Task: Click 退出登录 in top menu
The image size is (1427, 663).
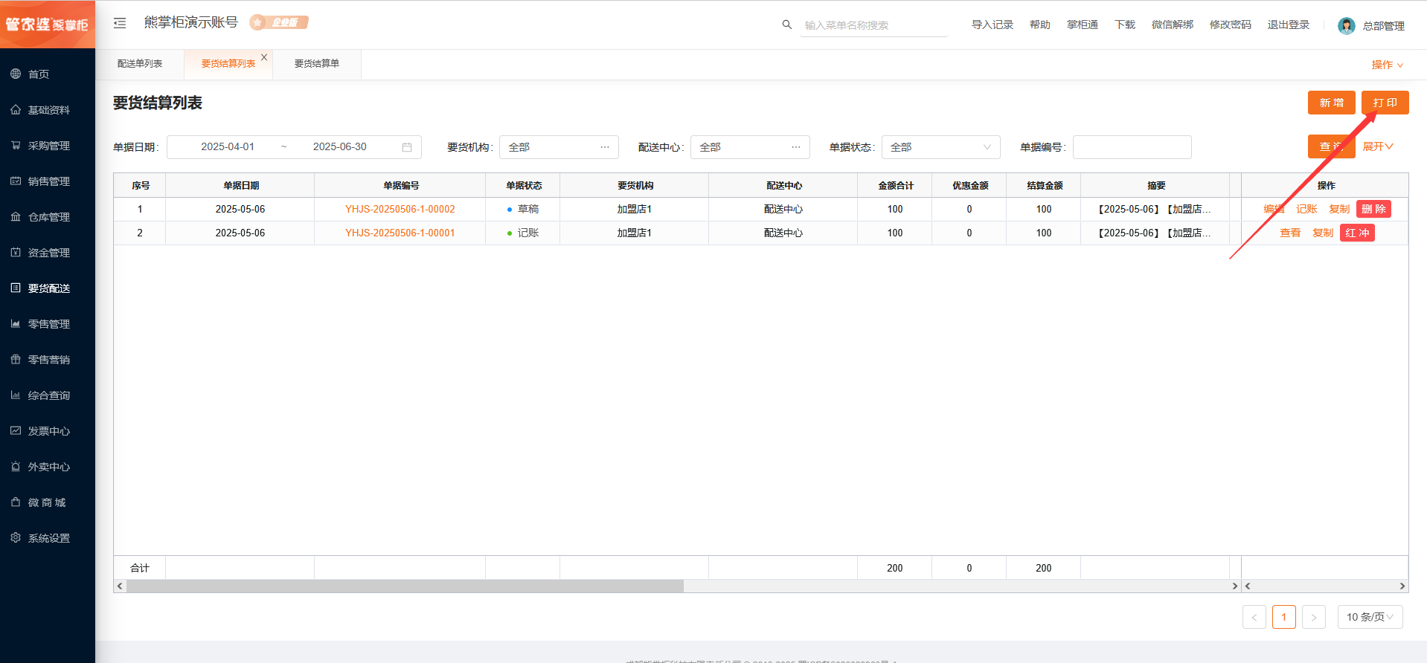Action: click(1289, 25)
